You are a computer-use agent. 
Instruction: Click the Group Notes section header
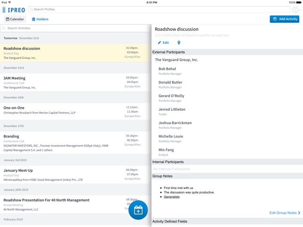coord(227,176)
